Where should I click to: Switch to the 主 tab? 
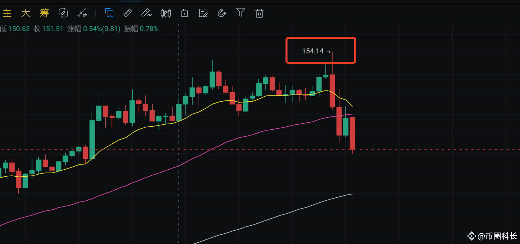pos(7,13)
